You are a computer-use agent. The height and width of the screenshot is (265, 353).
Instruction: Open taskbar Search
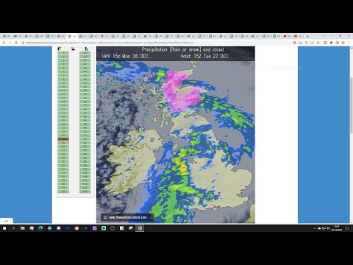tap(13, 228)
